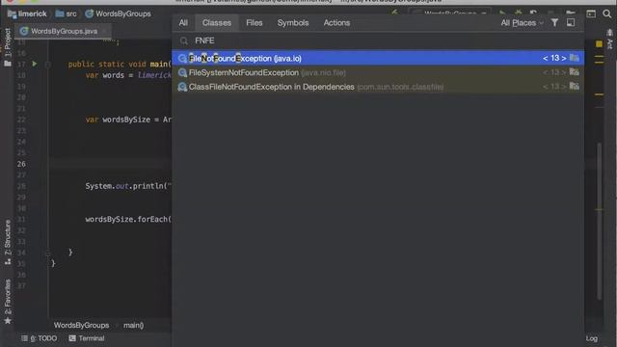Switch to the All search tab
The height and width of the screenshot is (347, 617).
pyautogui.click(x=183, y=23)
